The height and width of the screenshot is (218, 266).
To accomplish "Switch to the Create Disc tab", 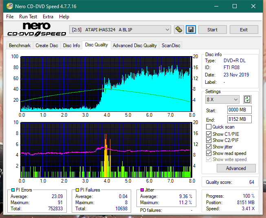I will (x=47, y=46).
